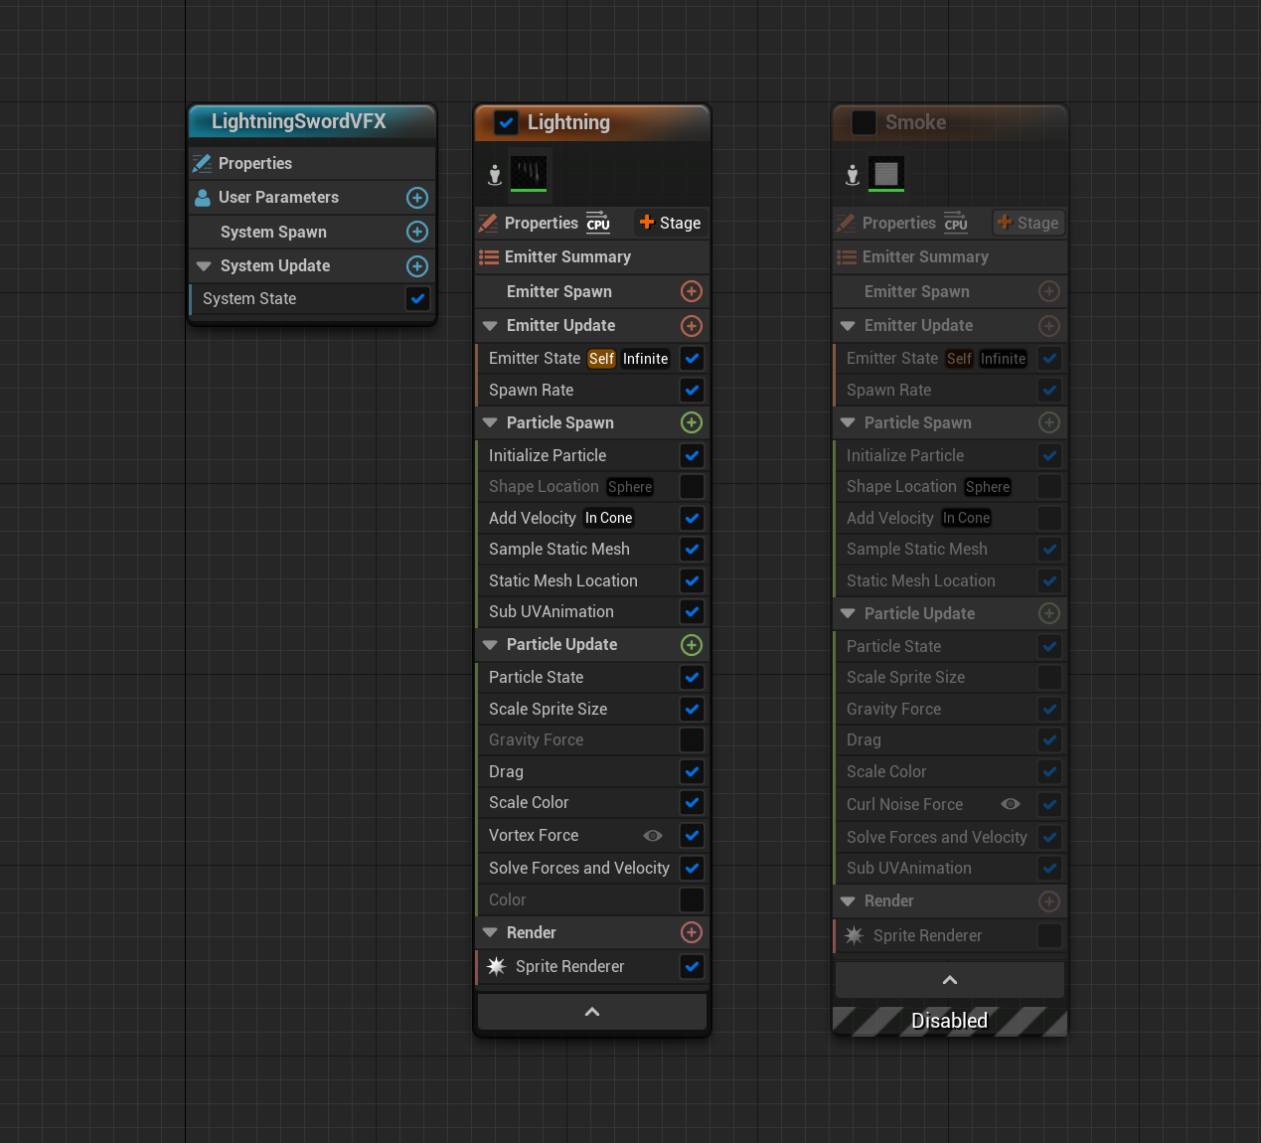The image size is (1261, 1143).
Task: Click Lightning emitter local space icon
Action: 495,175
